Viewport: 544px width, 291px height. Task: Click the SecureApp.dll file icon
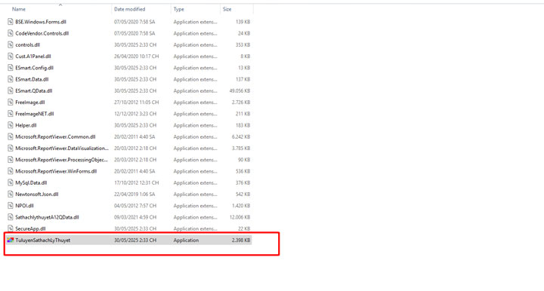11,228
